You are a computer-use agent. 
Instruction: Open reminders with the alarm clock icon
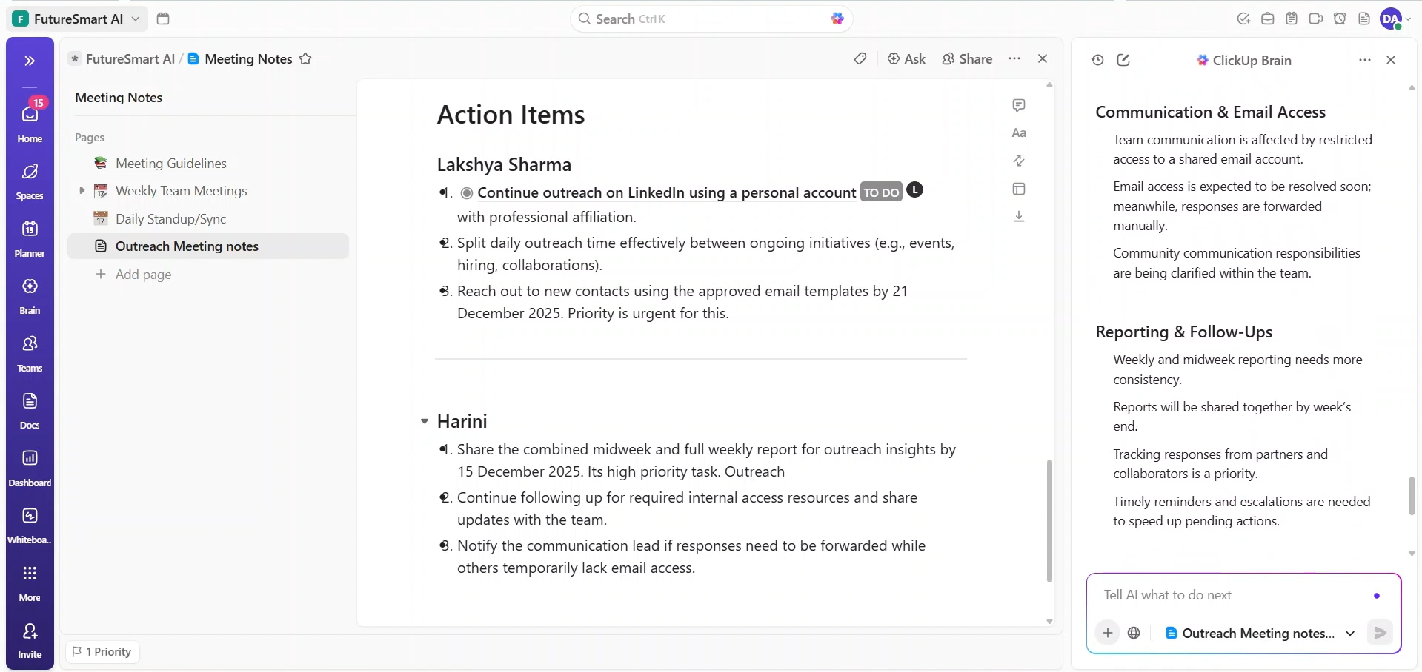1340,19
